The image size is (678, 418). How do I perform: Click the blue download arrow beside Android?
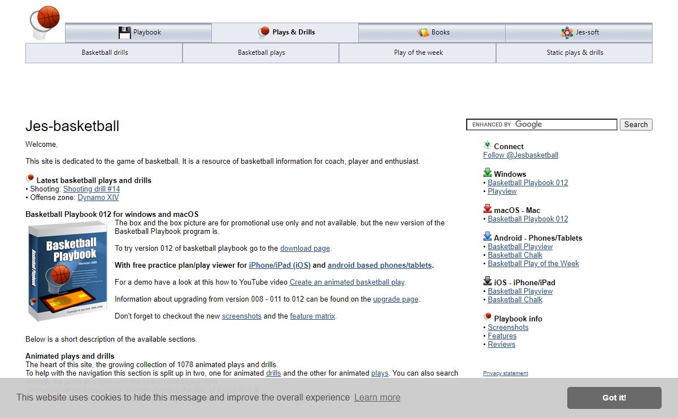488,237
